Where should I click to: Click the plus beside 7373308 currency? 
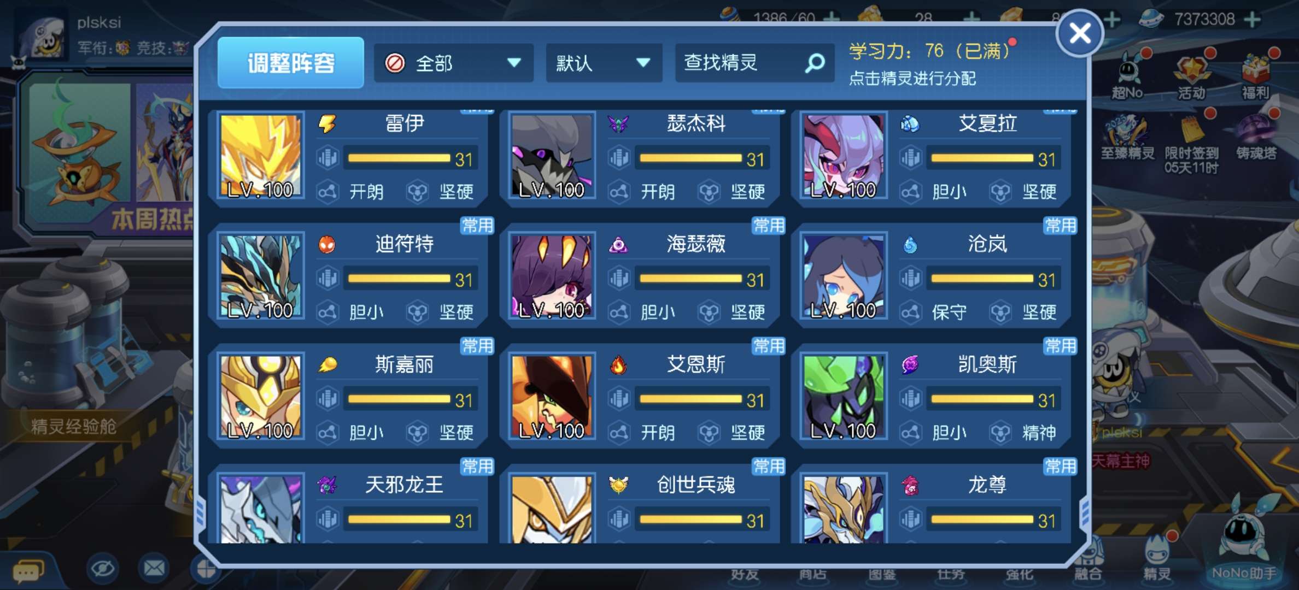(x=1252, y=20)
